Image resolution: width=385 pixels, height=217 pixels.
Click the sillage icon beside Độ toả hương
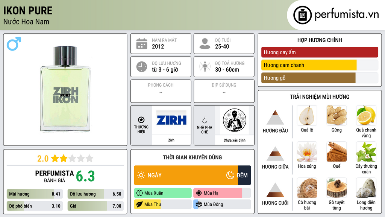click(205, 67)
